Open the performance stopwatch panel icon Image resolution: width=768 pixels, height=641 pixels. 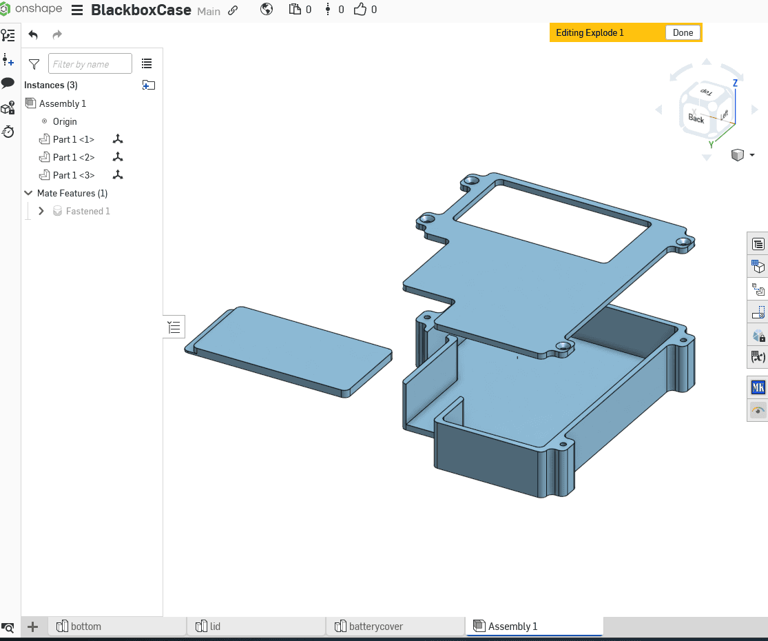pos(8,131)
